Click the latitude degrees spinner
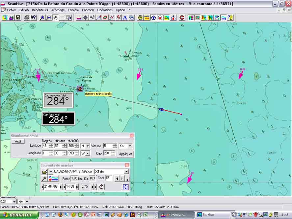This screenshot has width=292, height=219. coord(51,146)
